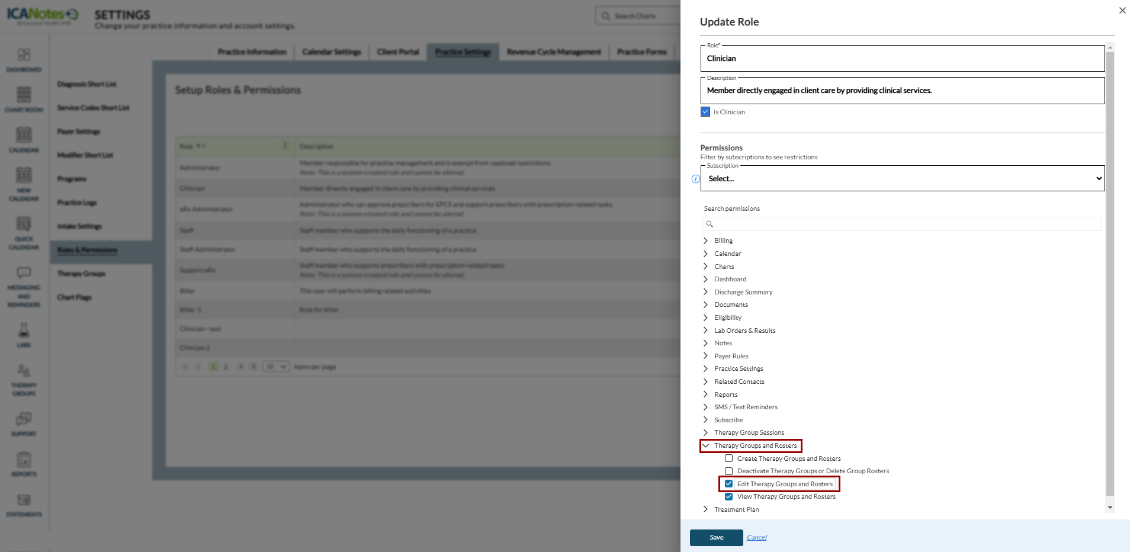Click the permissions panel vertical scrollbar
The height and width of the screenshot is (552, 1130).
pyautogui.click(x=1110, y=272)
